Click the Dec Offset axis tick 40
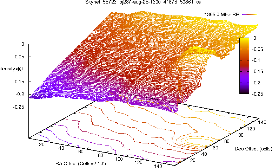Viewport: 272px width, 168px height. coord(204,154)
